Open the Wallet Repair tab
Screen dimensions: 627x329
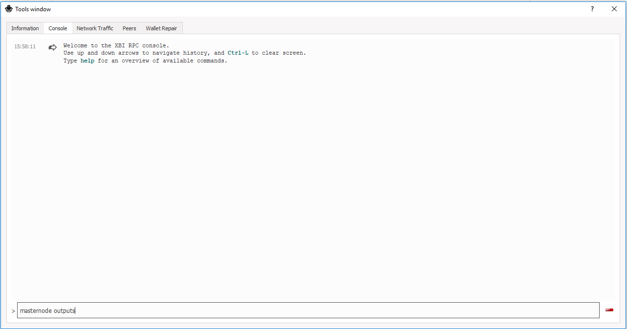click(161, 28)
